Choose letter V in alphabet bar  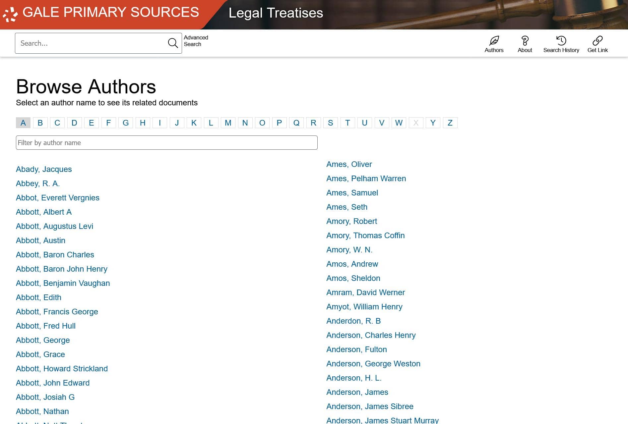click(382, 123)
